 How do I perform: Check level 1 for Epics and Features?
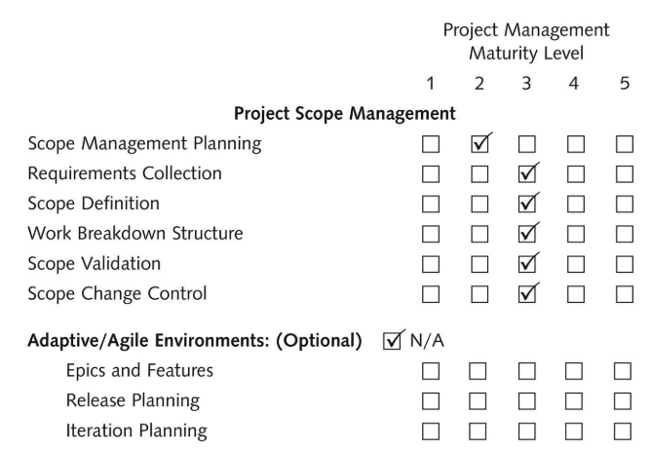pyautogui.click(x=430, y=371)
